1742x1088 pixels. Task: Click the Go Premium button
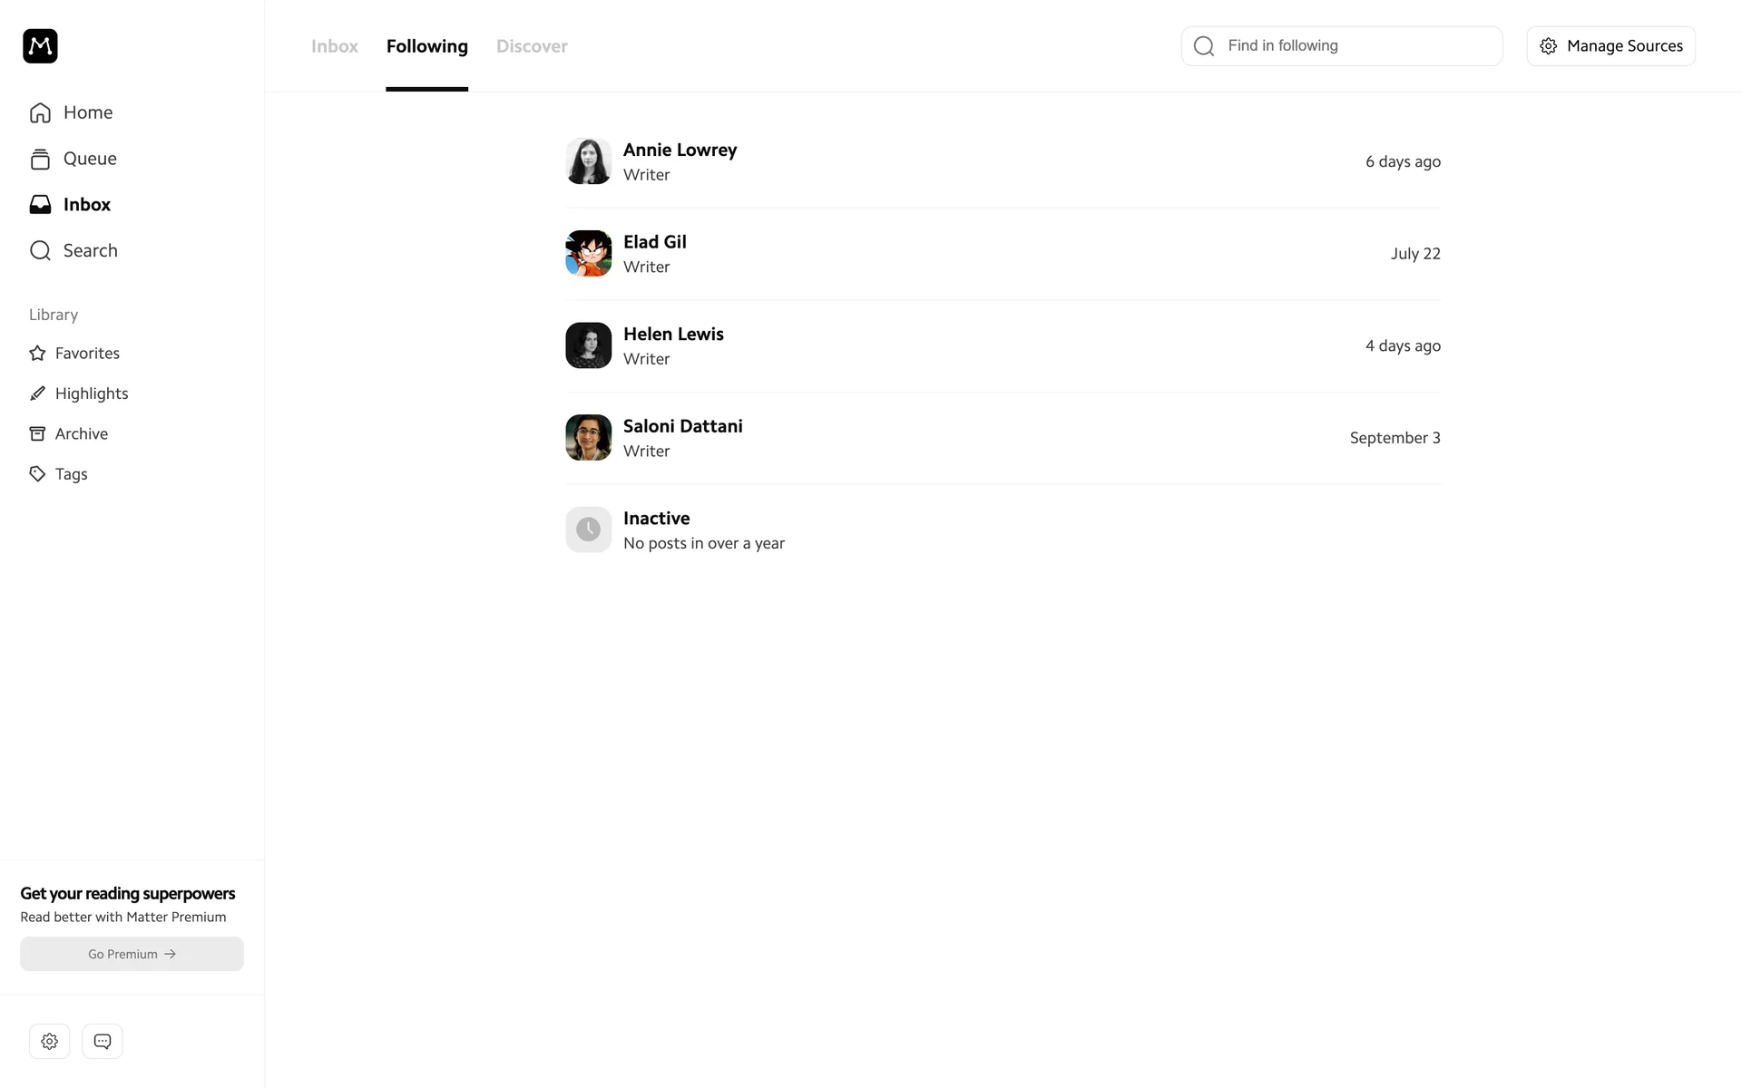(132, 954)
